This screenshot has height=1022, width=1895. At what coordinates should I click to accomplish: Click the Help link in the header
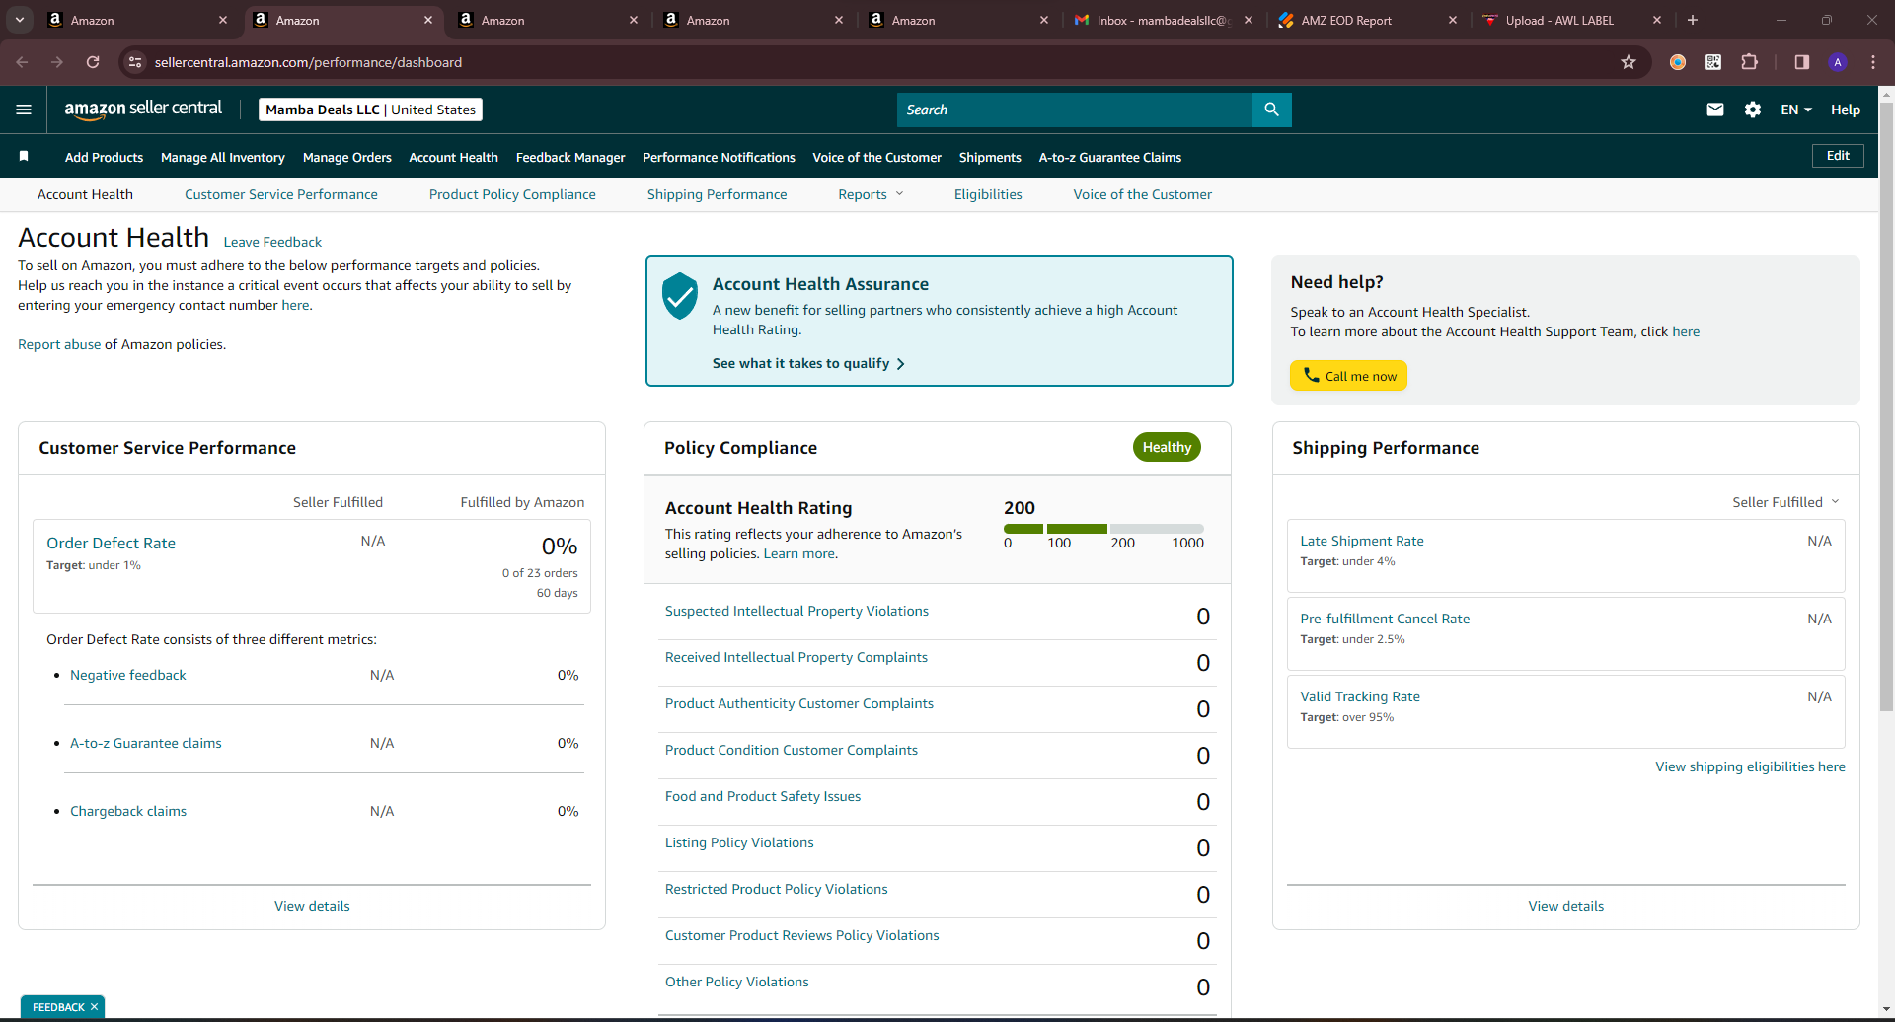[1846, 109]
